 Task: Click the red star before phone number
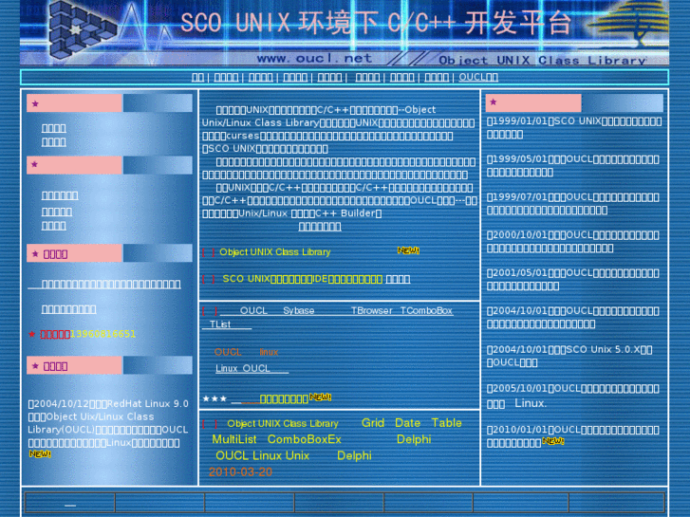[x=31, y=334]
